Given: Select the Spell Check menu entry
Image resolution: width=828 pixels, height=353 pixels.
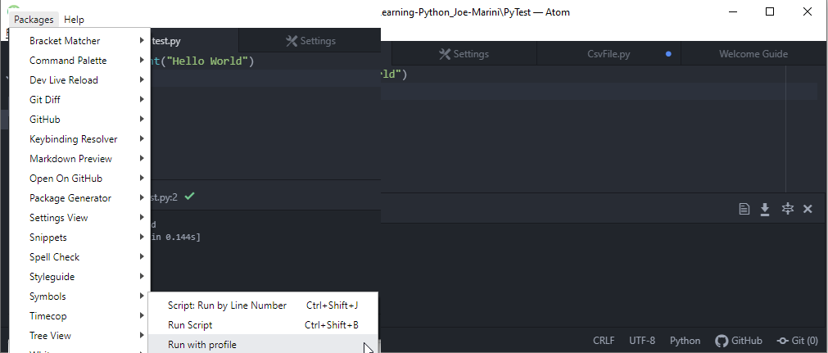Looking at the screenshot, I should pyautogui.click(x=79, y=257).
